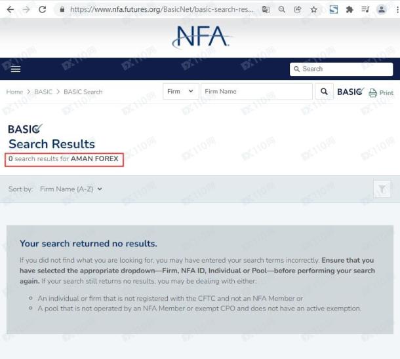The width and height of the screenshot is (400, 359).
Task: Click the bullet text about CFTC registration
Action: coord(170,298)
